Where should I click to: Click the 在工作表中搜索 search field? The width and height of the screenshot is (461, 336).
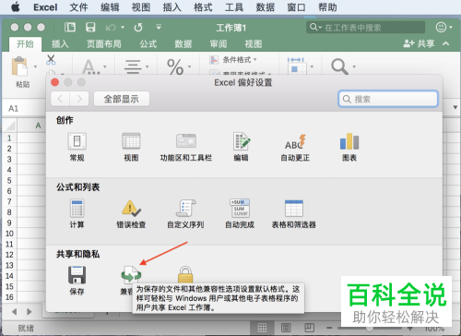coord(366,28)
